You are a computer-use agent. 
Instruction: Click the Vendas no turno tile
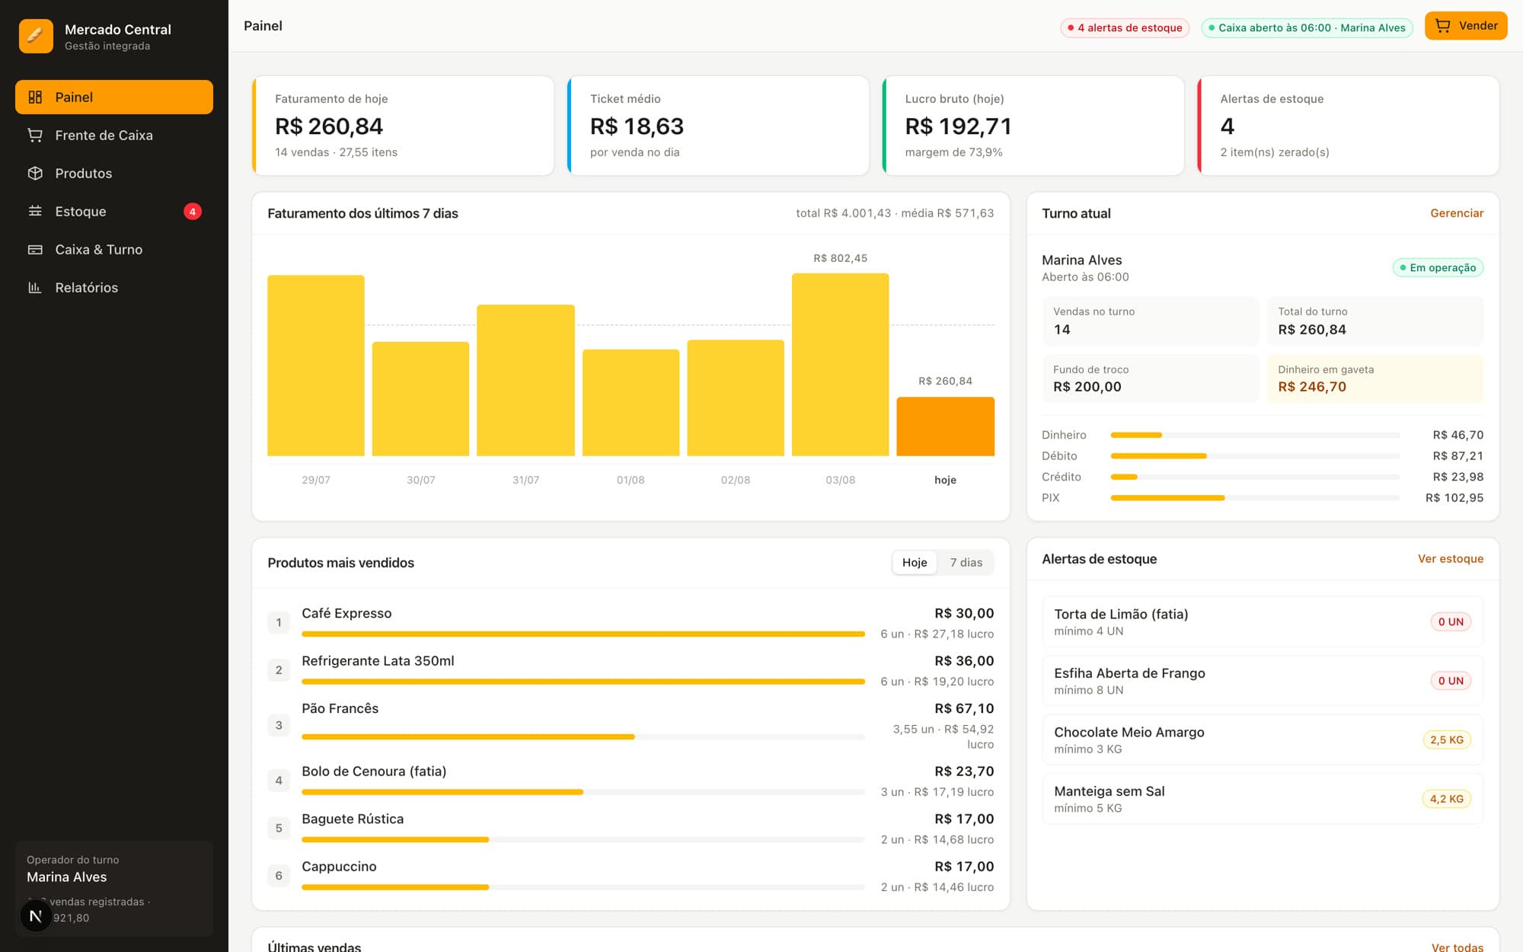tap(1151, 321)
